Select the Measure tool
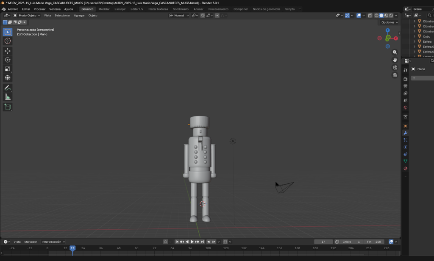The height and width of the screenshot is (261, 434). (x=8, y=97)
